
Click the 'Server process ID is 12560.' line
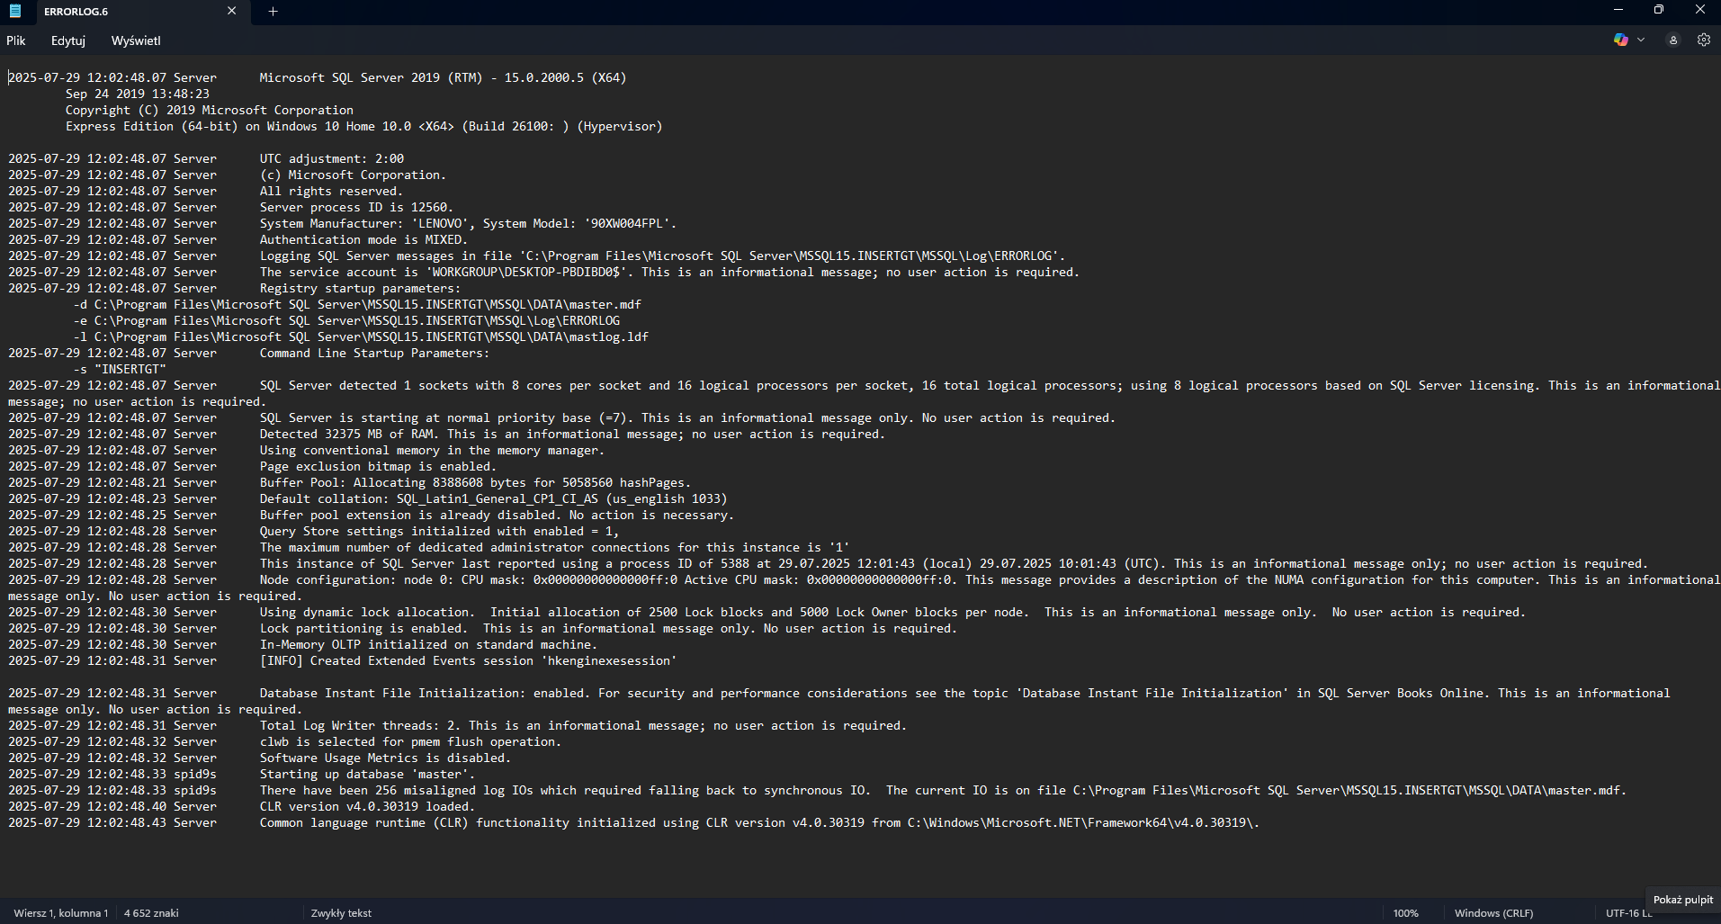(x=230, y=207)
